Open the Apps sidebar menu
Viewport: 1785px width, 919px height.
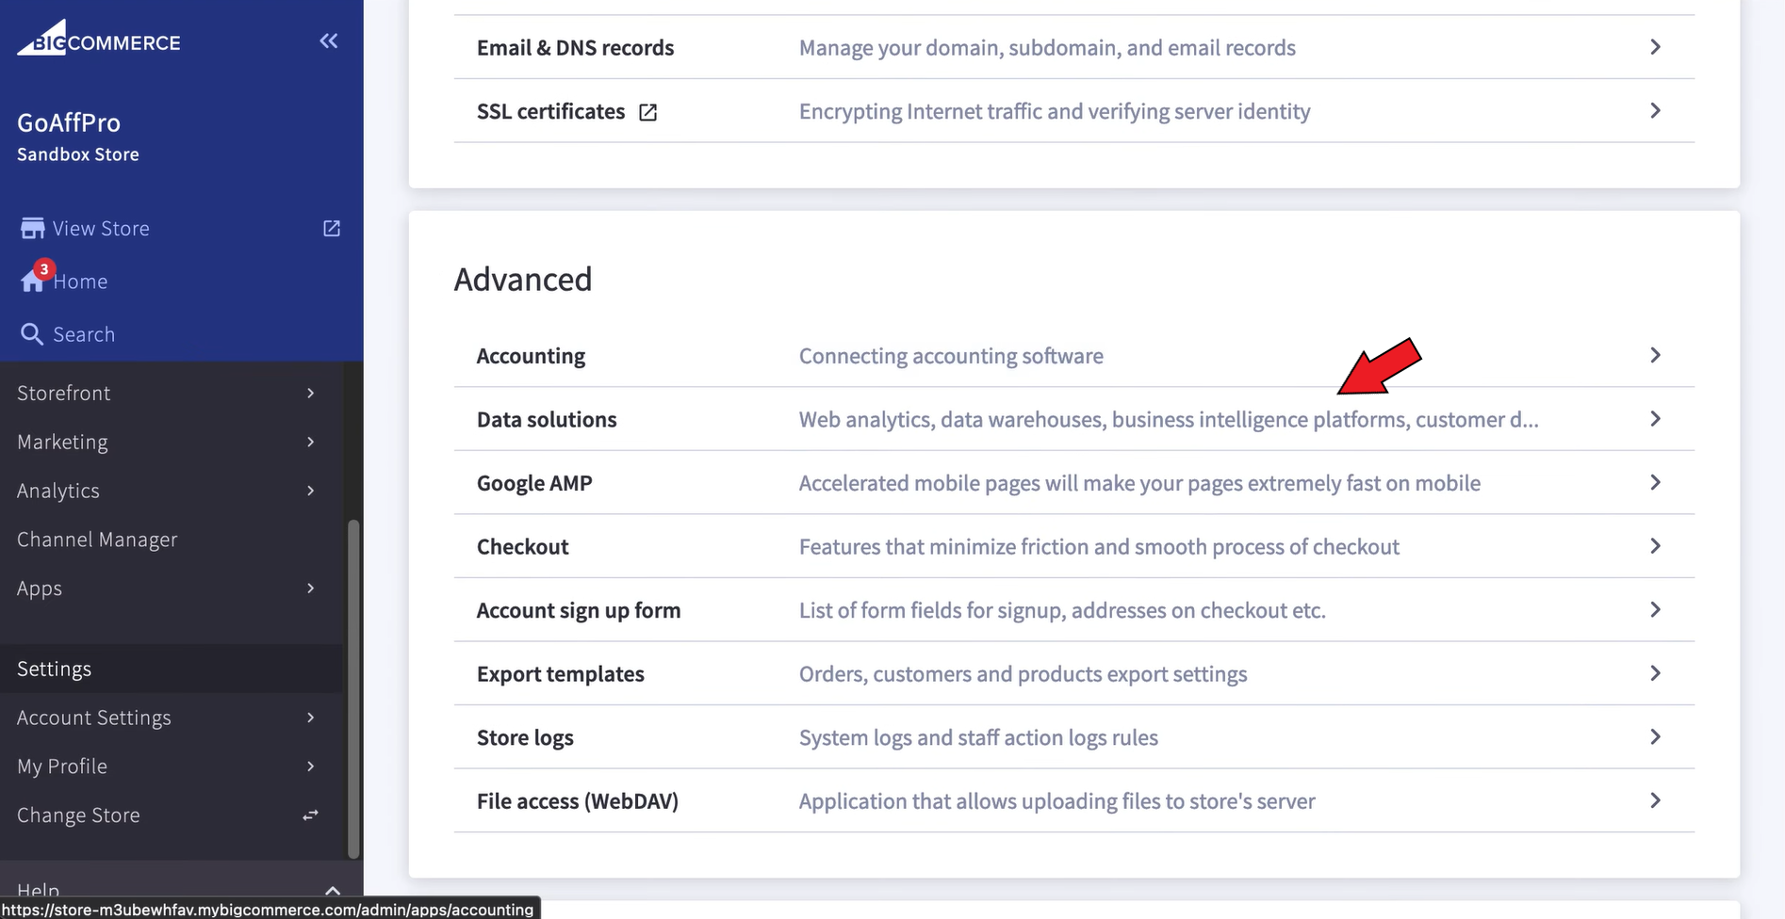40,588
